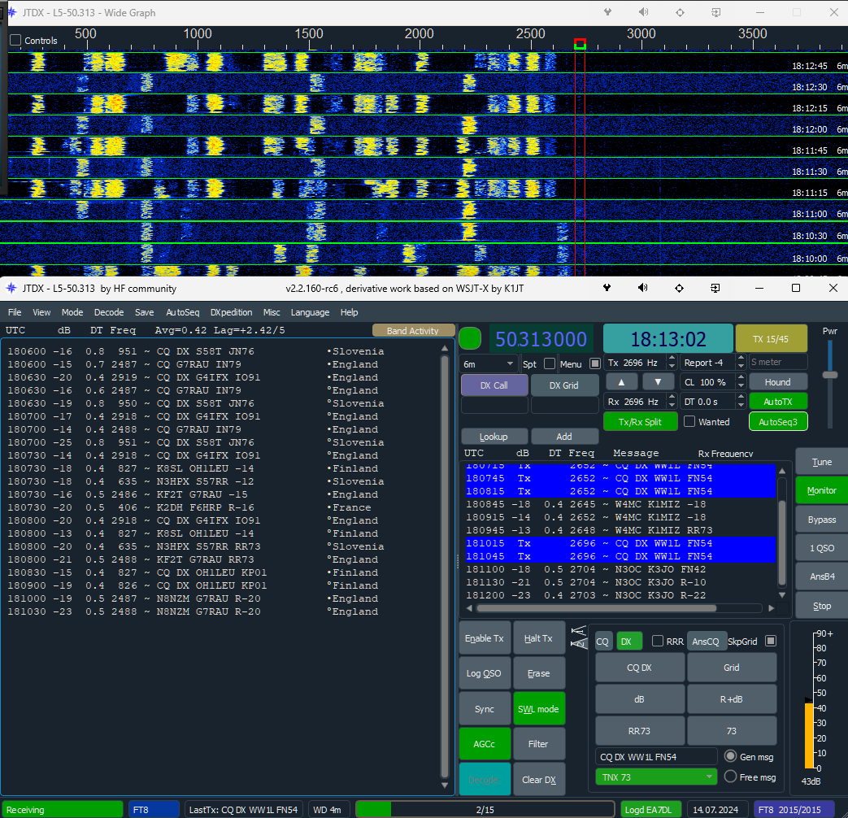The width and height of the screenshot is (848, 818).
Task: Click the arrow-in-box icon in JTDX main title bar
Action: tap(715, 288)
